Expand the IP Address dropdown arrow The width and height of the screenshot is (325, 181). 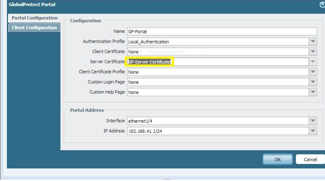(312, 131)
